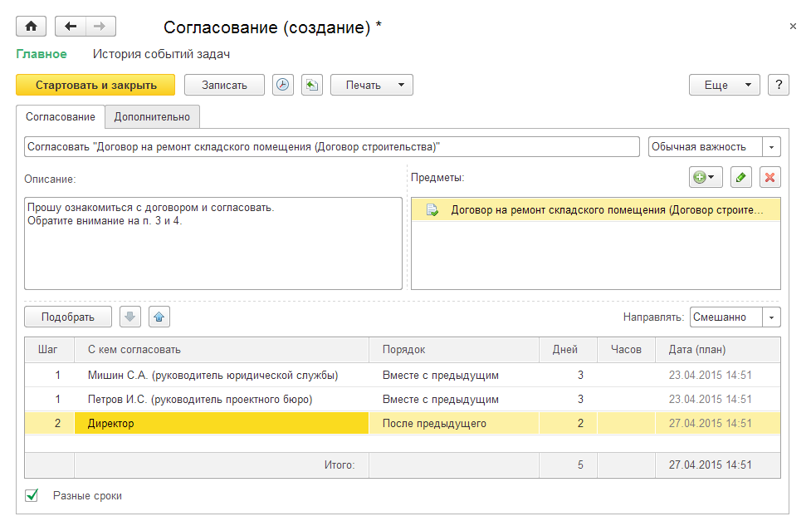Click the Часов column header
This screenshot has height=526, width=811.
pos(626,350)
